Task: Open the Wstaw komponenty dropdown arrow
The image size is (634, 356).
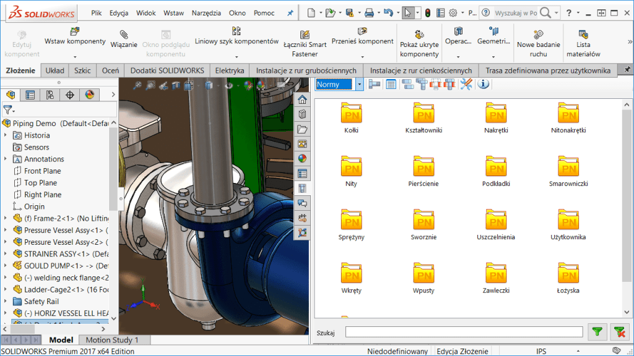Action: pos(75,57)
